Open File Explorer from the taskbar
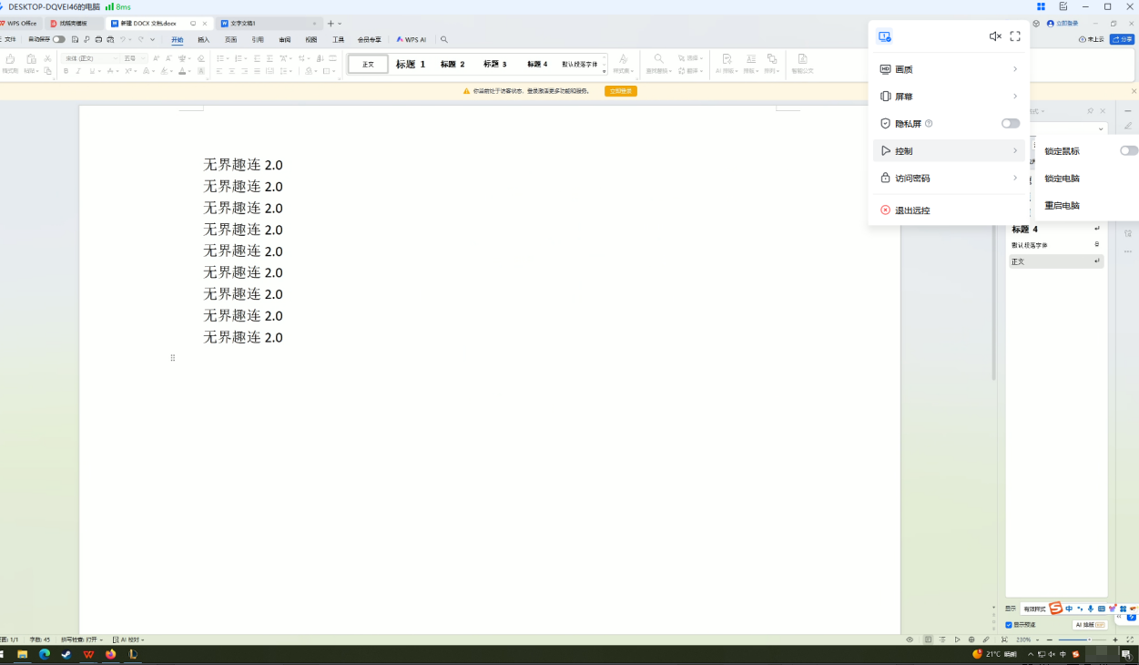1139x665 pixels. (x=23, y=654)
